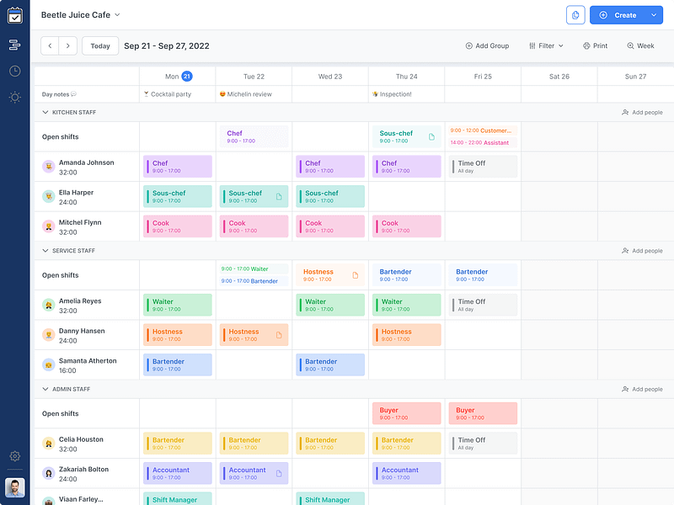Collapse the Admin Staff group
Viewport: 674px width, 505px height.
tap(45, 389)
